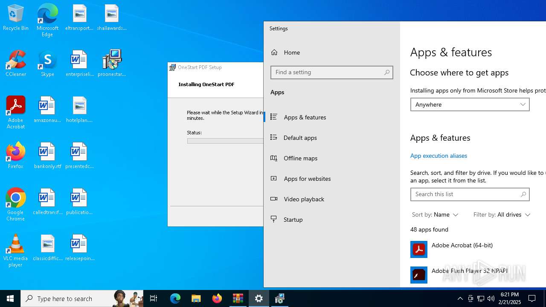The width and height of the screenshot is (546, 307).
Task: Open Video playback settings page
Action: (x=332, y=199)
